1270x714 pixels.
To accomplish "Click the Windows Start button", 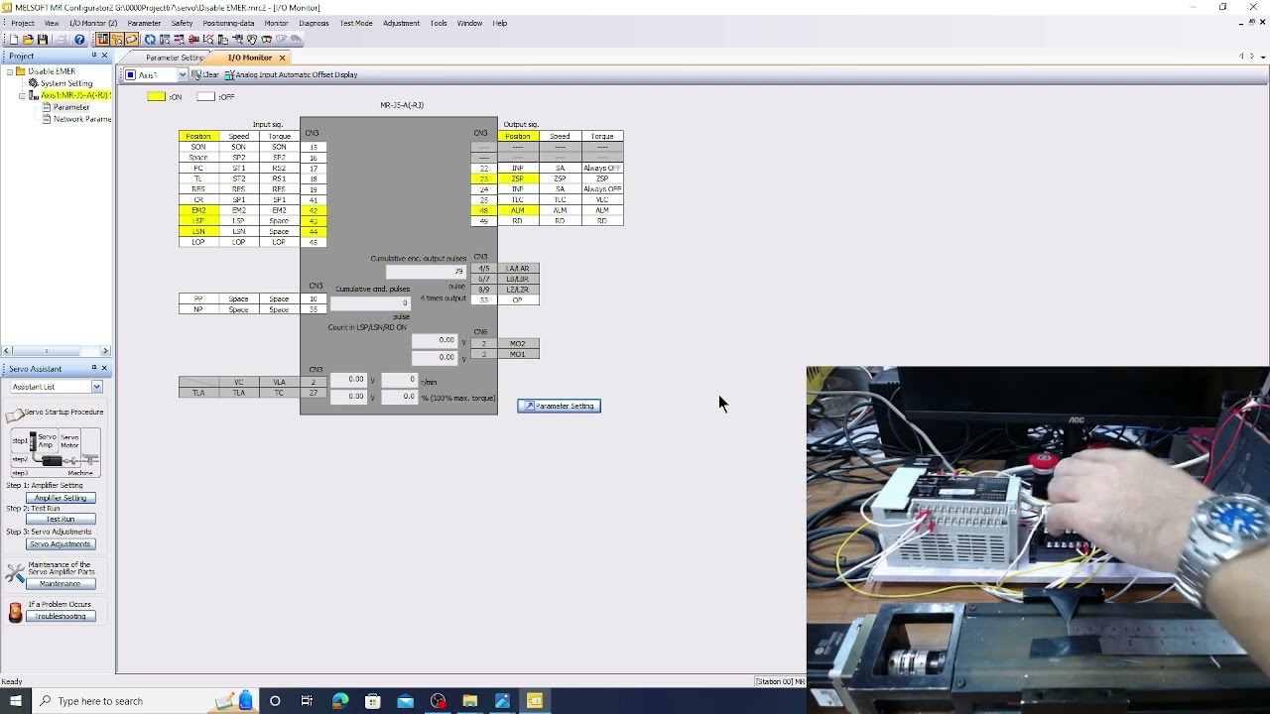I will 15,701.
